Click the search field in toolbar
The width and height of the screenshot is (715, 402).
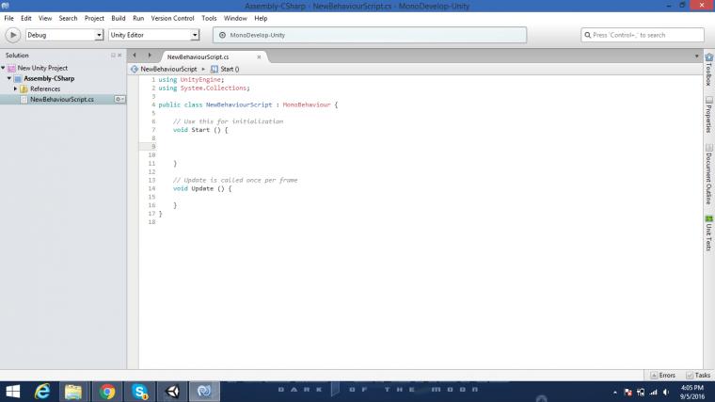643,35
